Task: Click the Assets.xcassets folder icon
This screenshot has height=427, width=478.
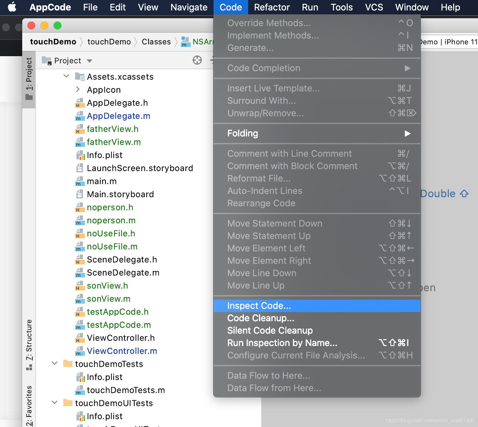Action: point(80,77)
